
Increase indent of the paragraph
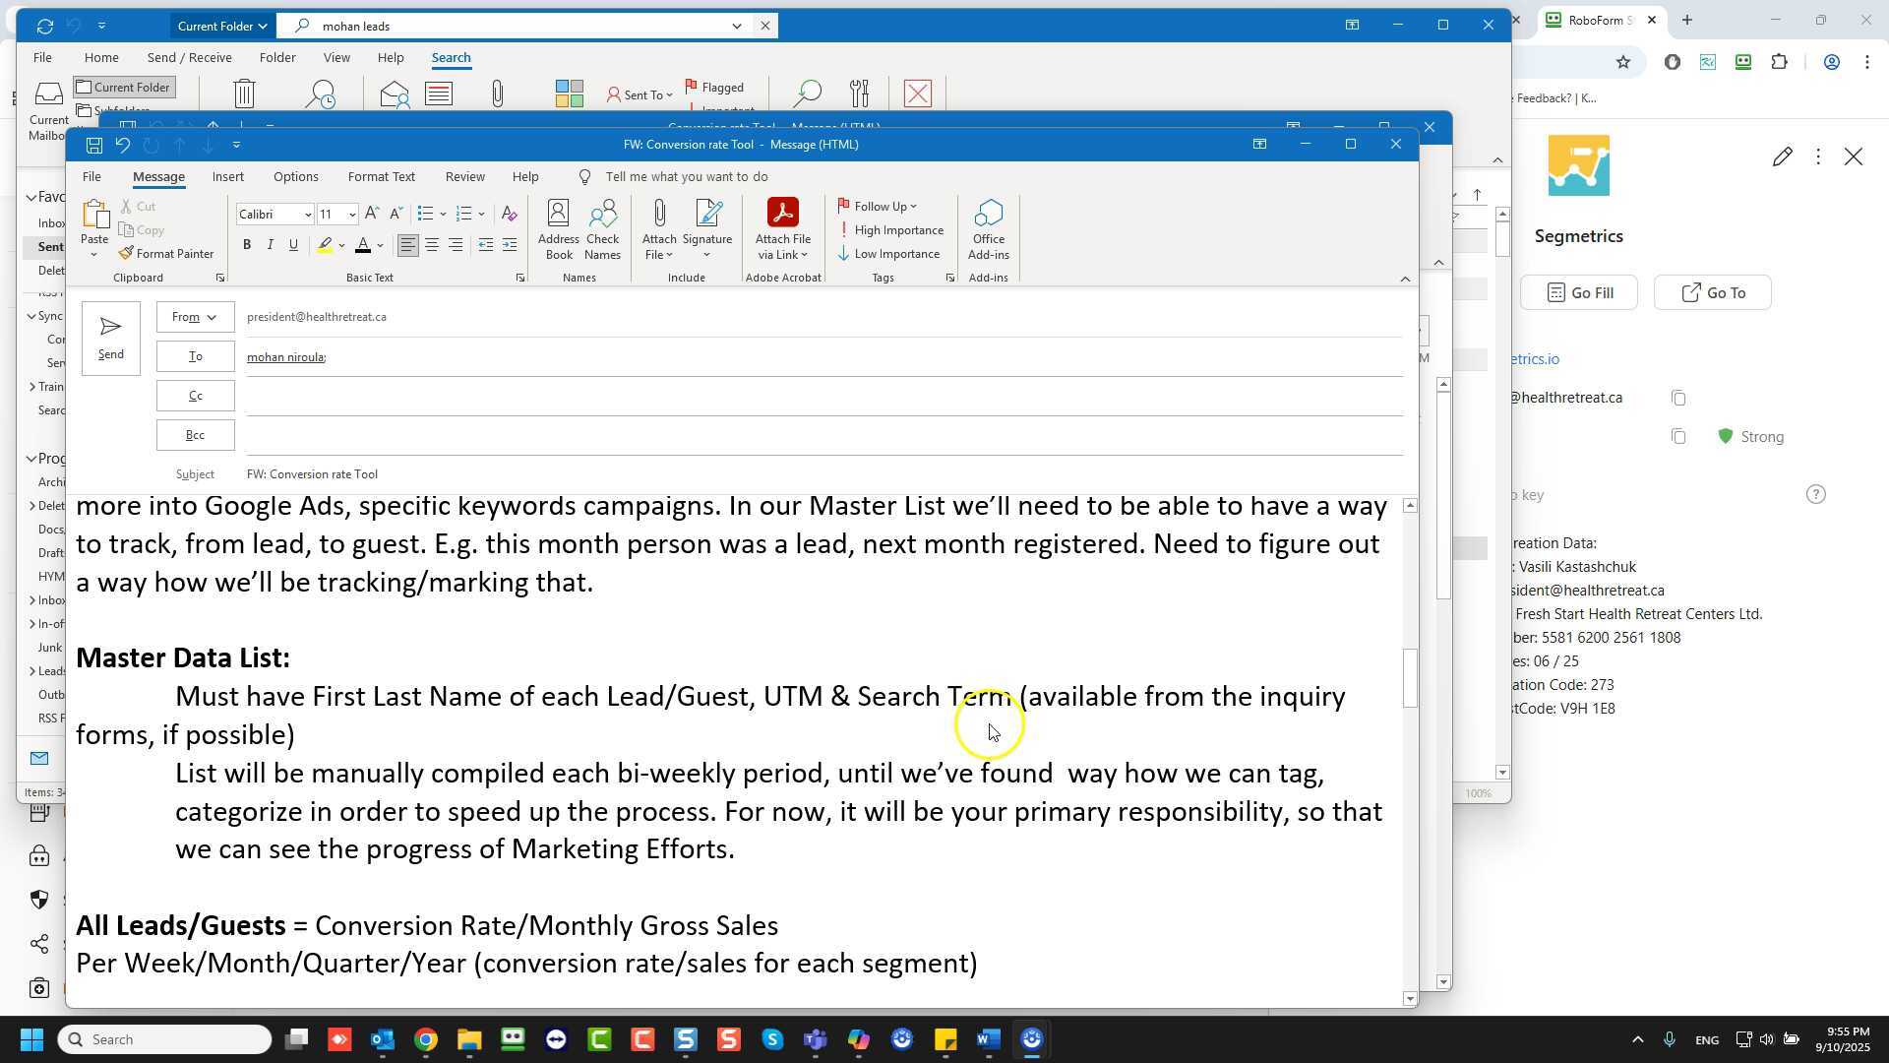pos(510,245)
